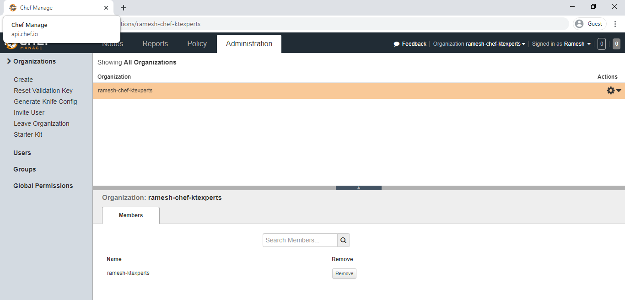Screen dimensions: 625x300
Task: Download the Starter Kit link
Action: [x=28, y=134]
